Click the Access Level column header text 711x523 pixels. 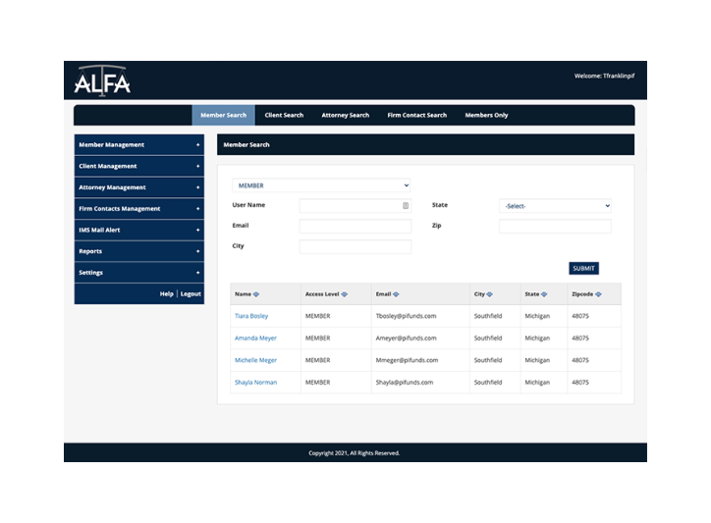pos(322,294)
